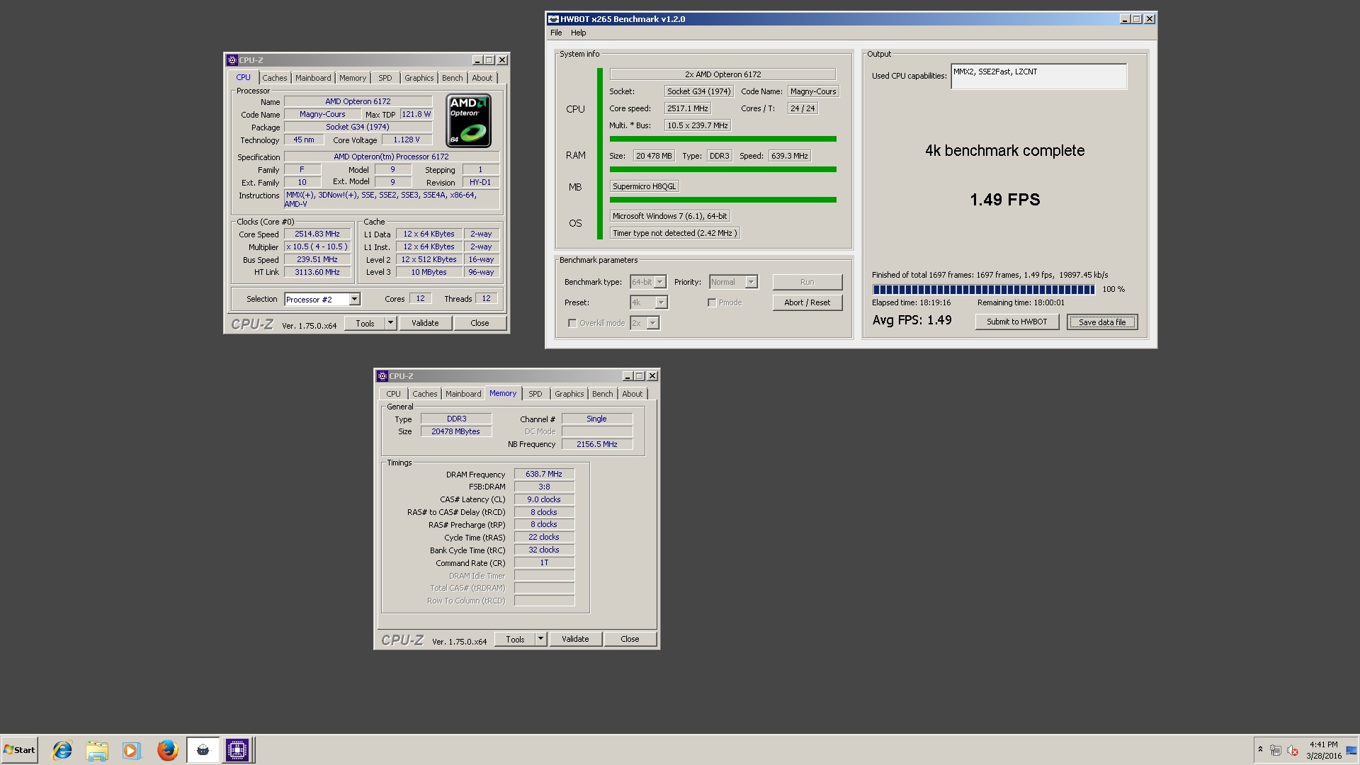Viewport: 1360px width, 765px height.
Task: Click Show desktop button at taskbar end
Action: coord(1351,750)
